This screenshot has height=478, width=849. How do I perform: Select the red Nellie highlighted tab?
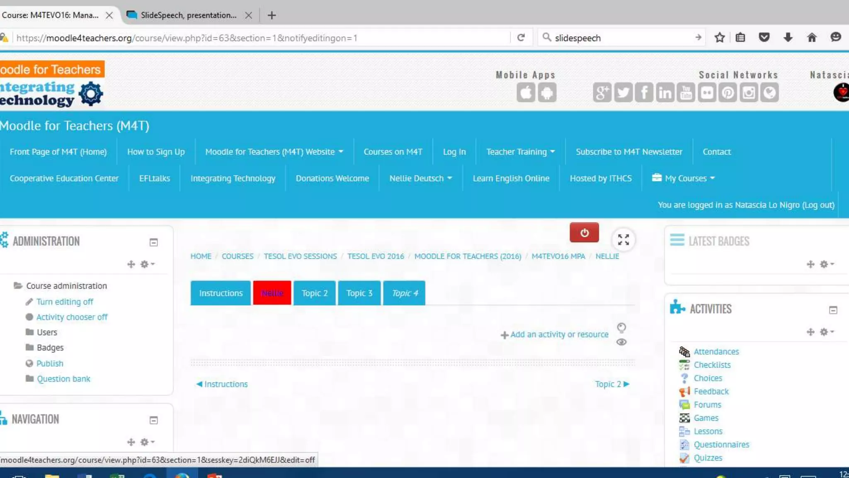tap(272, 293)
